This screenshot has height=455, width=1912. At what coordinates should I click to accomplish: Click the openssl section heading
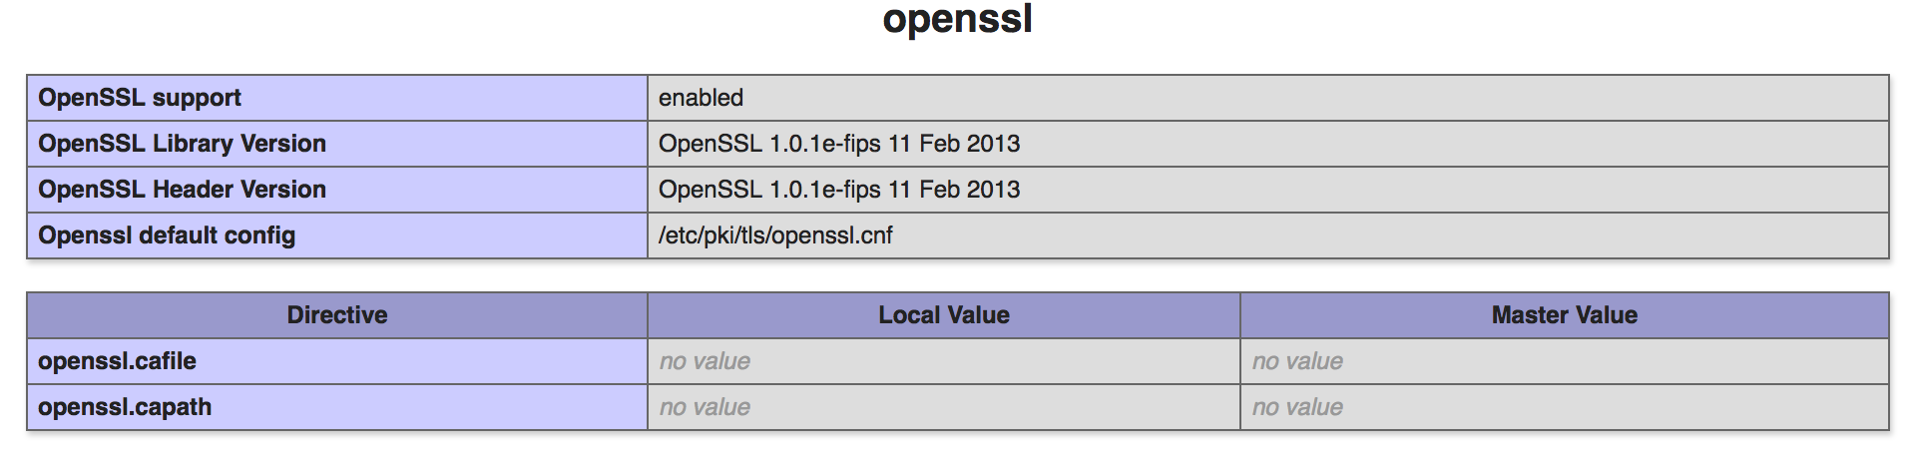coord(957,20)
